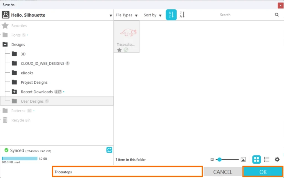Switch to list view

[x=267, y=159]
